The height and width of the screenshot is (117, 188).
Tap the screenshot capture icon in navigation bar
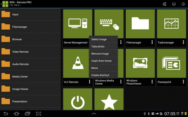point(39,113)
